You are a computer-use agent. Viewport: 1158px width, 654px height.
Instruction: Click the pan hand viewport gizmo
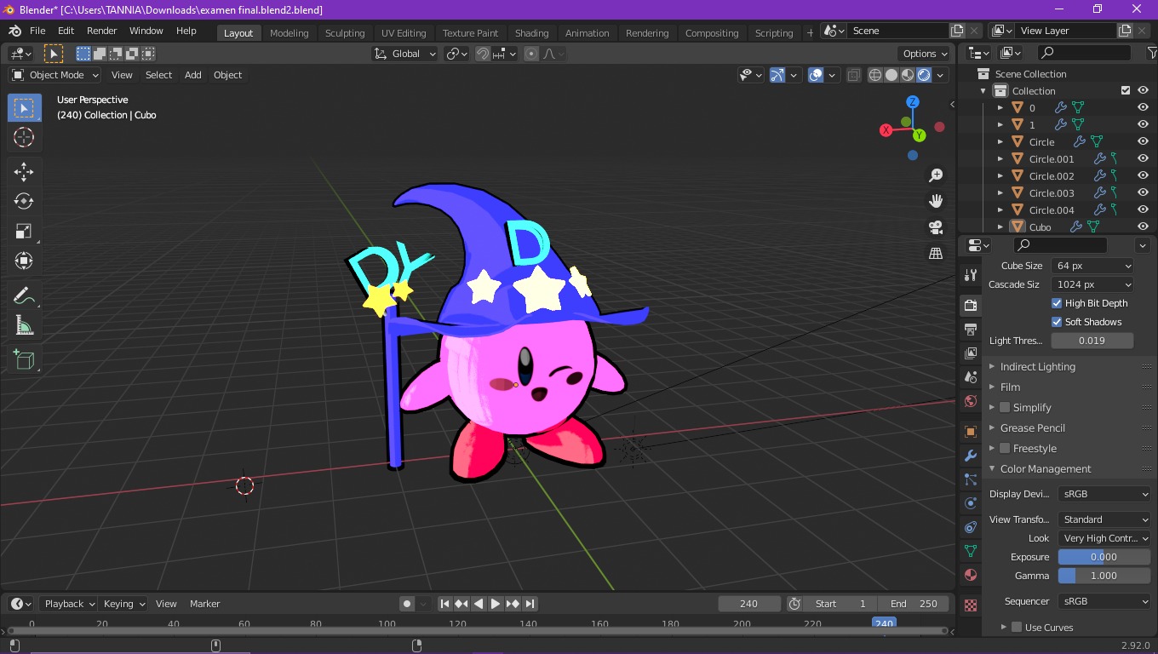(936, 201)
